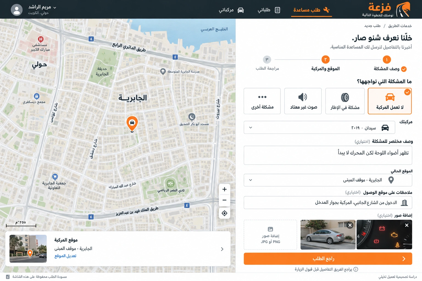Click the مسجد أبو بكر الصديق mosque marker
This screenshot has height=281, width=422.
tap(192, 117)
